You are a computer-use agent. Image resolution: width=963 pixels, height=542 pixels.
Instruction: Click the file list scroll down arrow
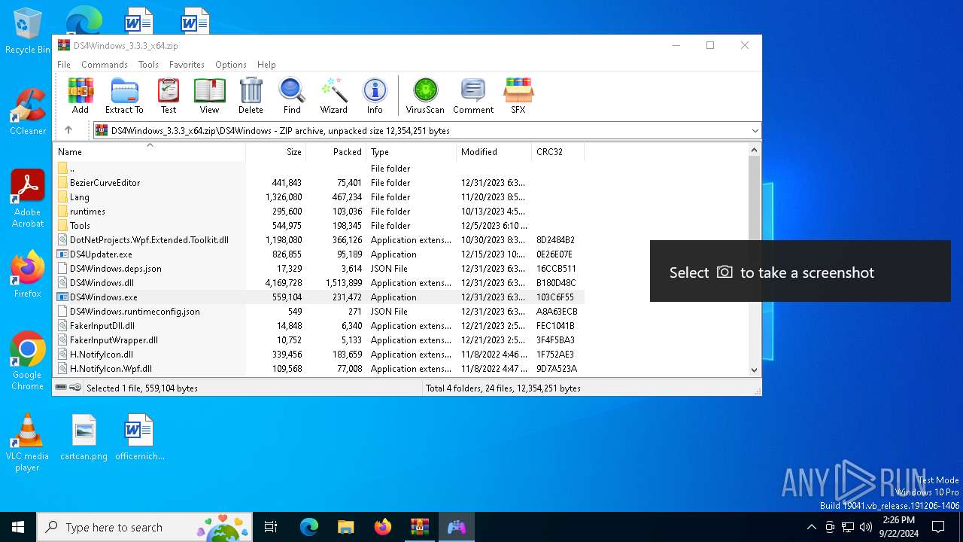click(x=755, y=370)
